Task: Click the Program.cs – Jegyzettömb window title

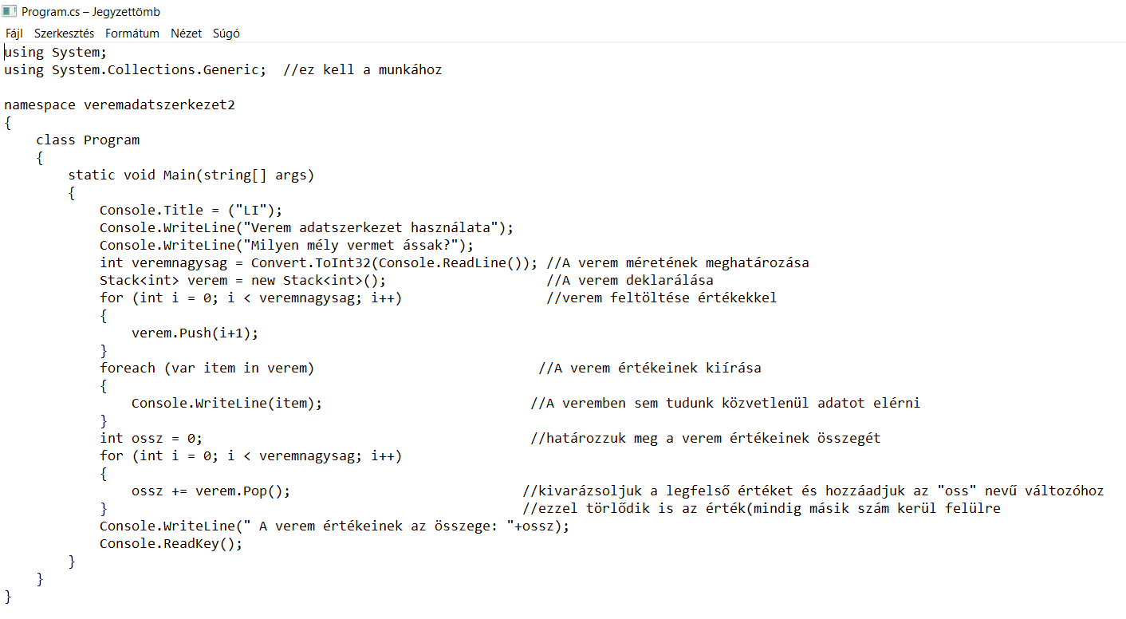Action: click(x=91, y=12)
